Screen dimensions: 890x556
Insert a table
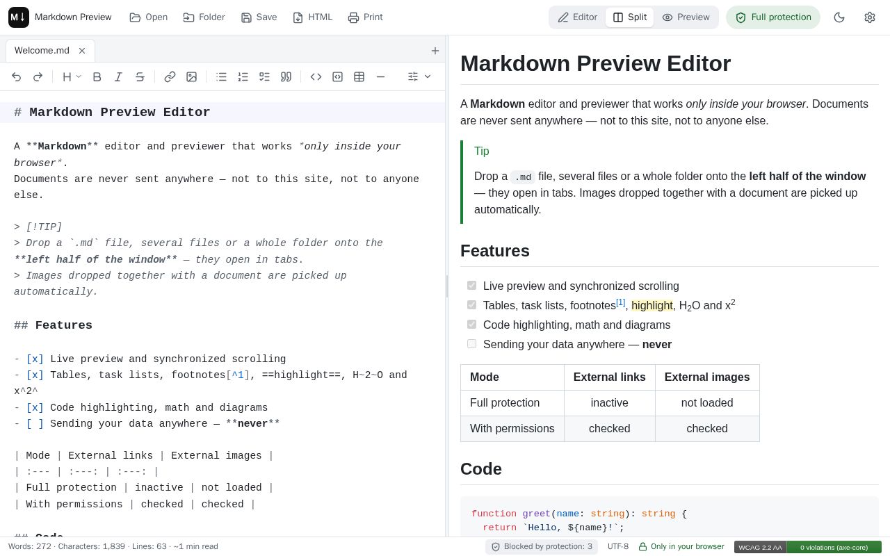(x=359, y=77)
